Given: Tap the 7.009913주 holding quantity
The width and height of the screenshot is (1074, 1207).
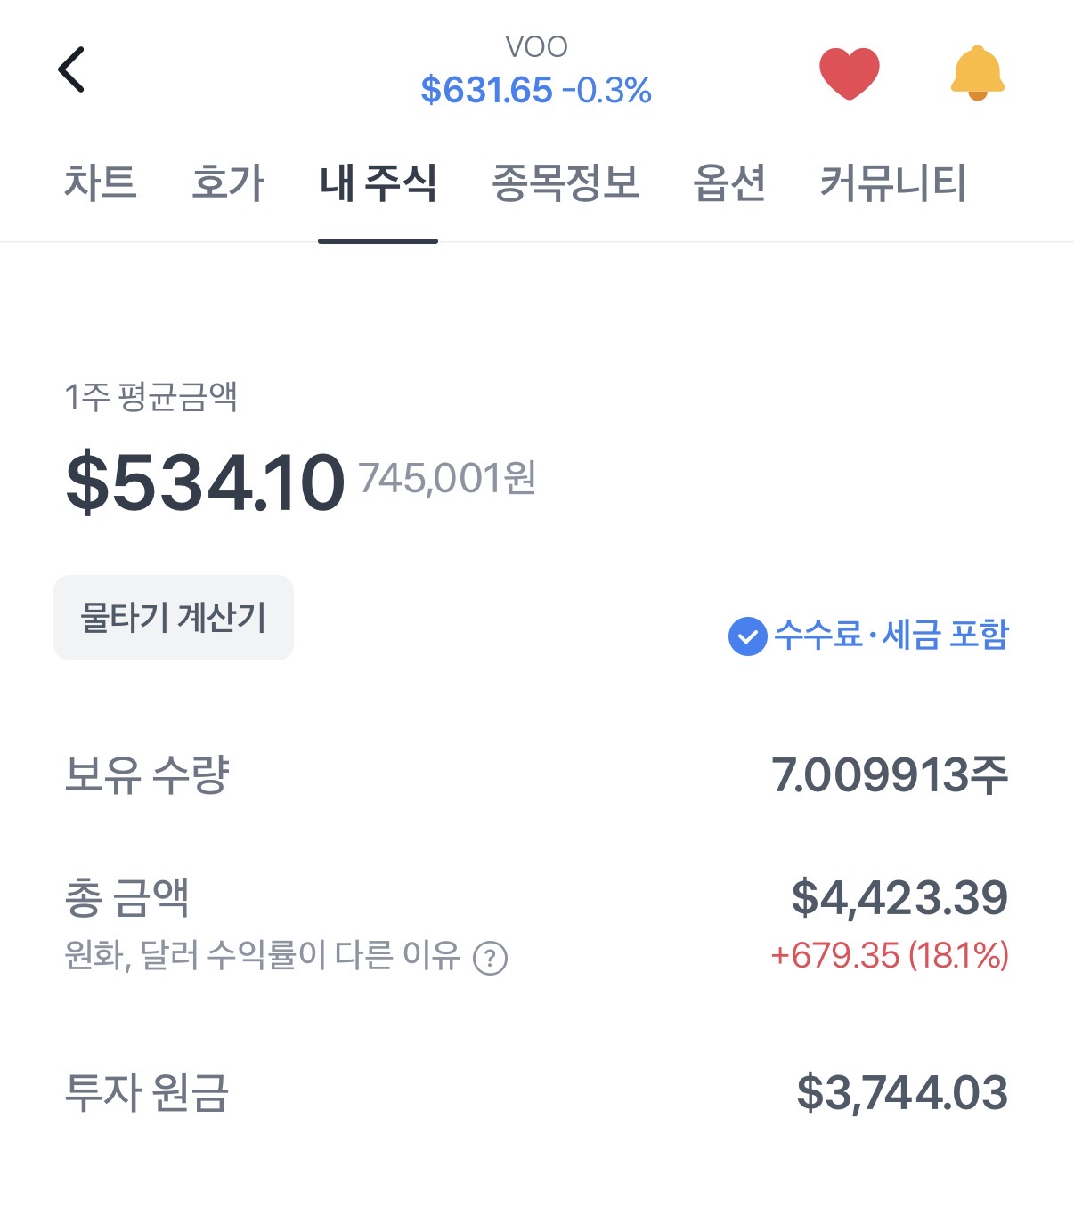Looking at the screenshot, I should 889,775.
